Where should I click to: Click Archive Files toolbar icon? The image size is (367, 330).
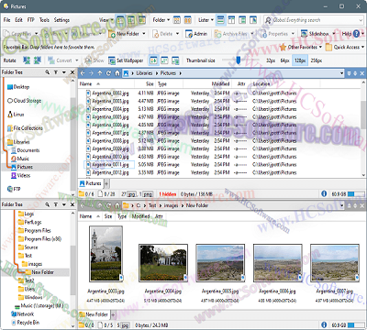tap(217, 34)
